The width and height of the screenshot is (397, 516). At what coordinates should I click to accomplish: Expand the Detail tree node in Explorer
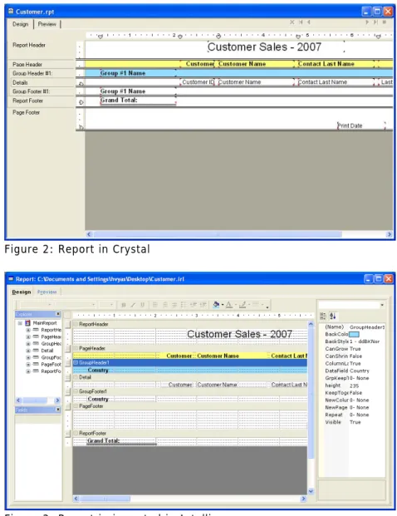coord(28,351)
